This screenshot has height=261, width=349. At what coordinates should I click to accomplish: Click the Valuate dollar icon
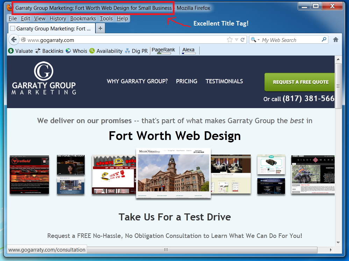11,51
